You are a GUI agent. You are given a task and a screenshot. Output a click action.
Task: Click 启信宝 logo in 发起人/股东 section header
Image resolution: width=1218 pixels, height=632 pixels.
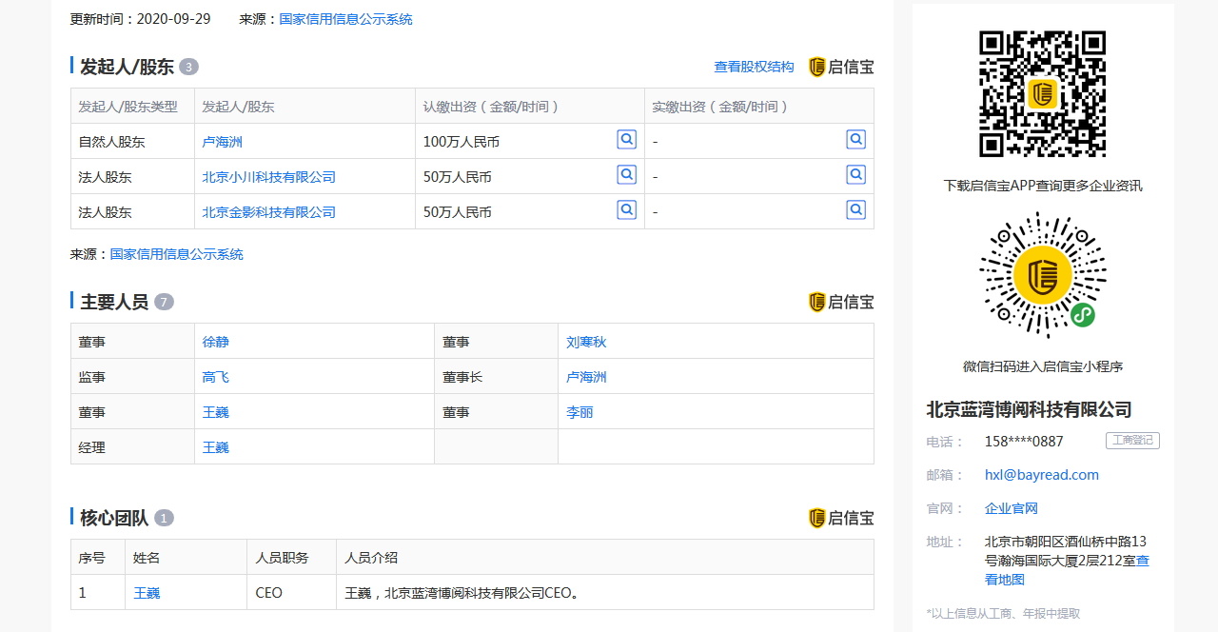click(x=841, y=67)
